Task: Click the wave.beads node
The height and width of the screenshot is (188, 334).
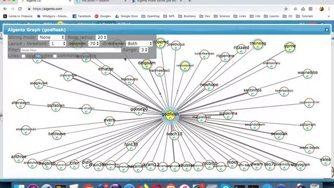Action: [309, 149]
